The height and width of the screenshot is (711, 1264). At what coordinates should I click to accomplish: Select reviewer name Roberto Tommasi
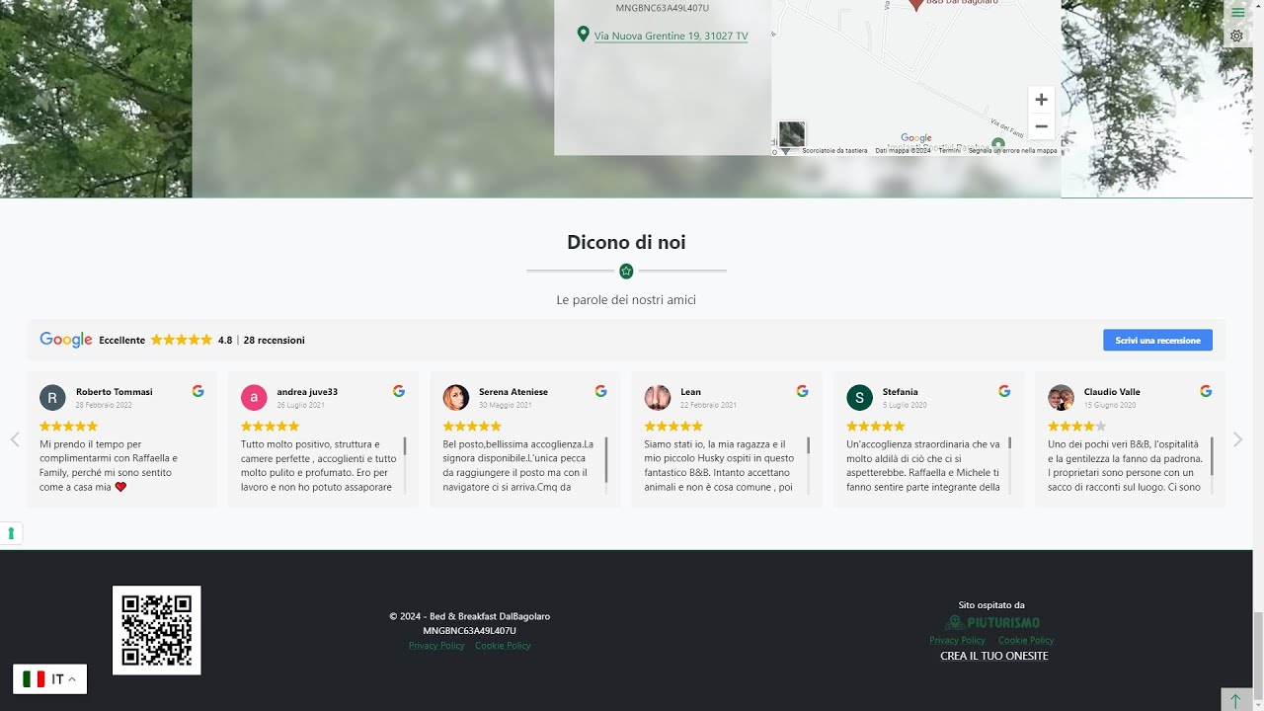click(115, 392)
